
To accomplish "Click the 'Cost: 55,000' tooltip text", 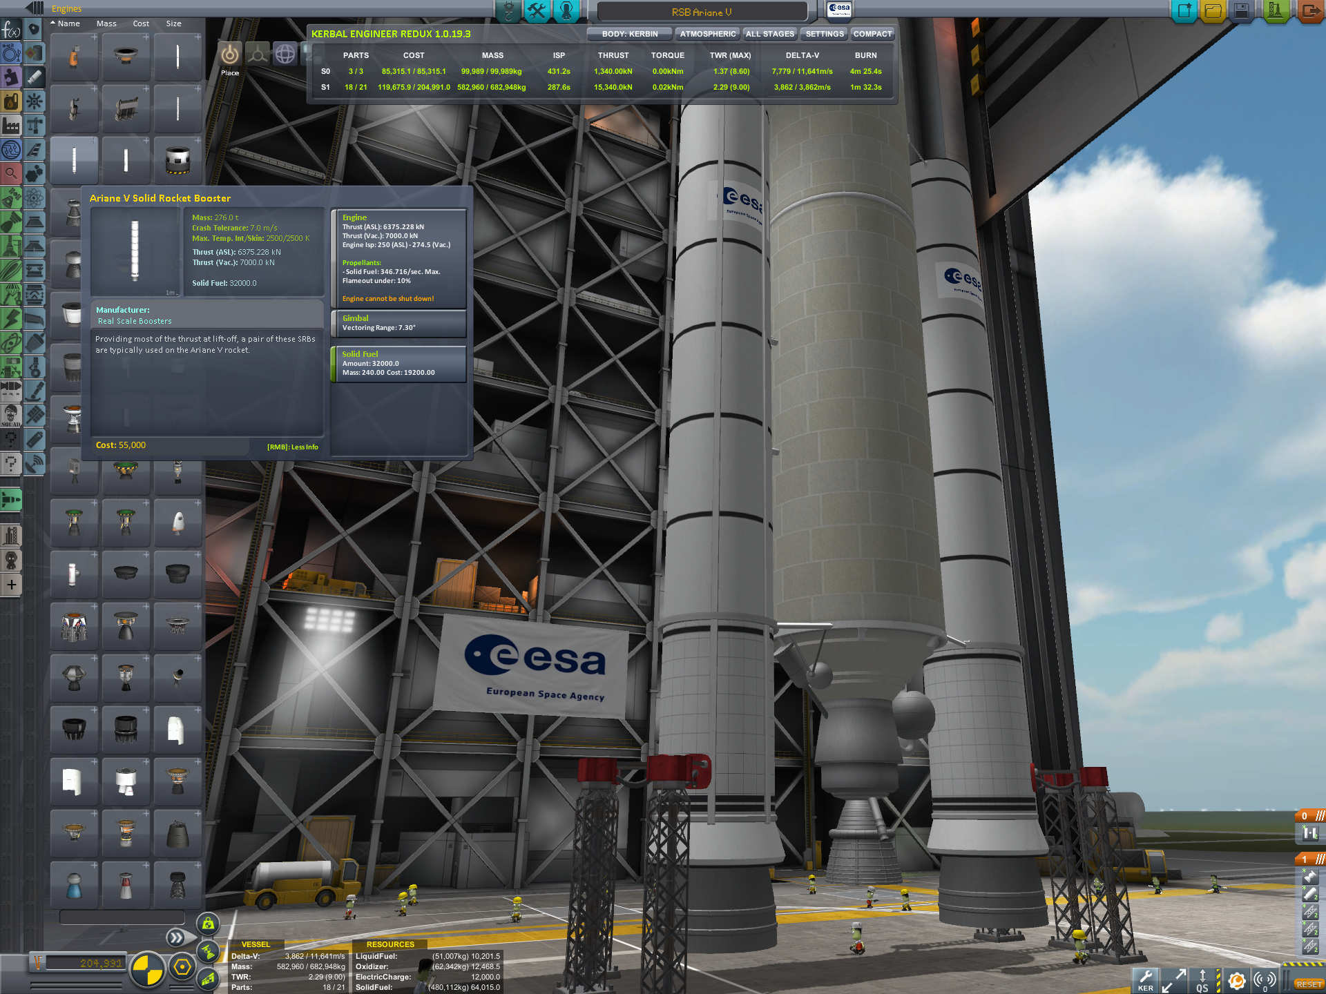I will point(121,445).
